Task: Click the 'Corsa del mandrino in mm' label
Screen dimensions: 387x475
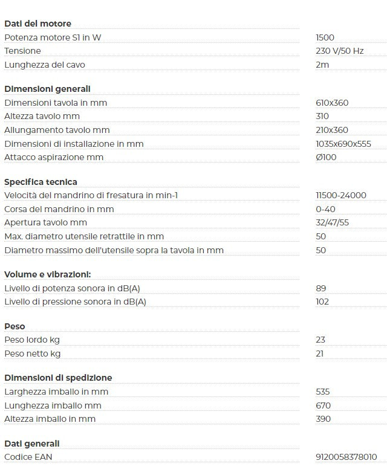Action: [59, 209]
